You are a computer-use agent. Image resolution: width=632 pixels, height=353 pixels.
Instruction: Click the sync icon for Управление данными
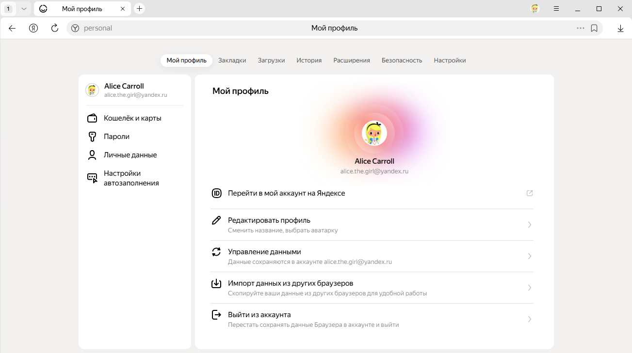[217, 252]
